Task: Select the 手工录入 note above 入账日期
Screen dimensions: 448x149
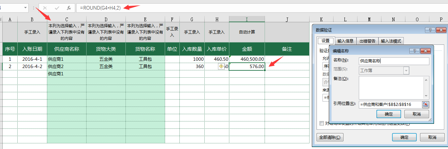Action: click(x=32, y=32)
